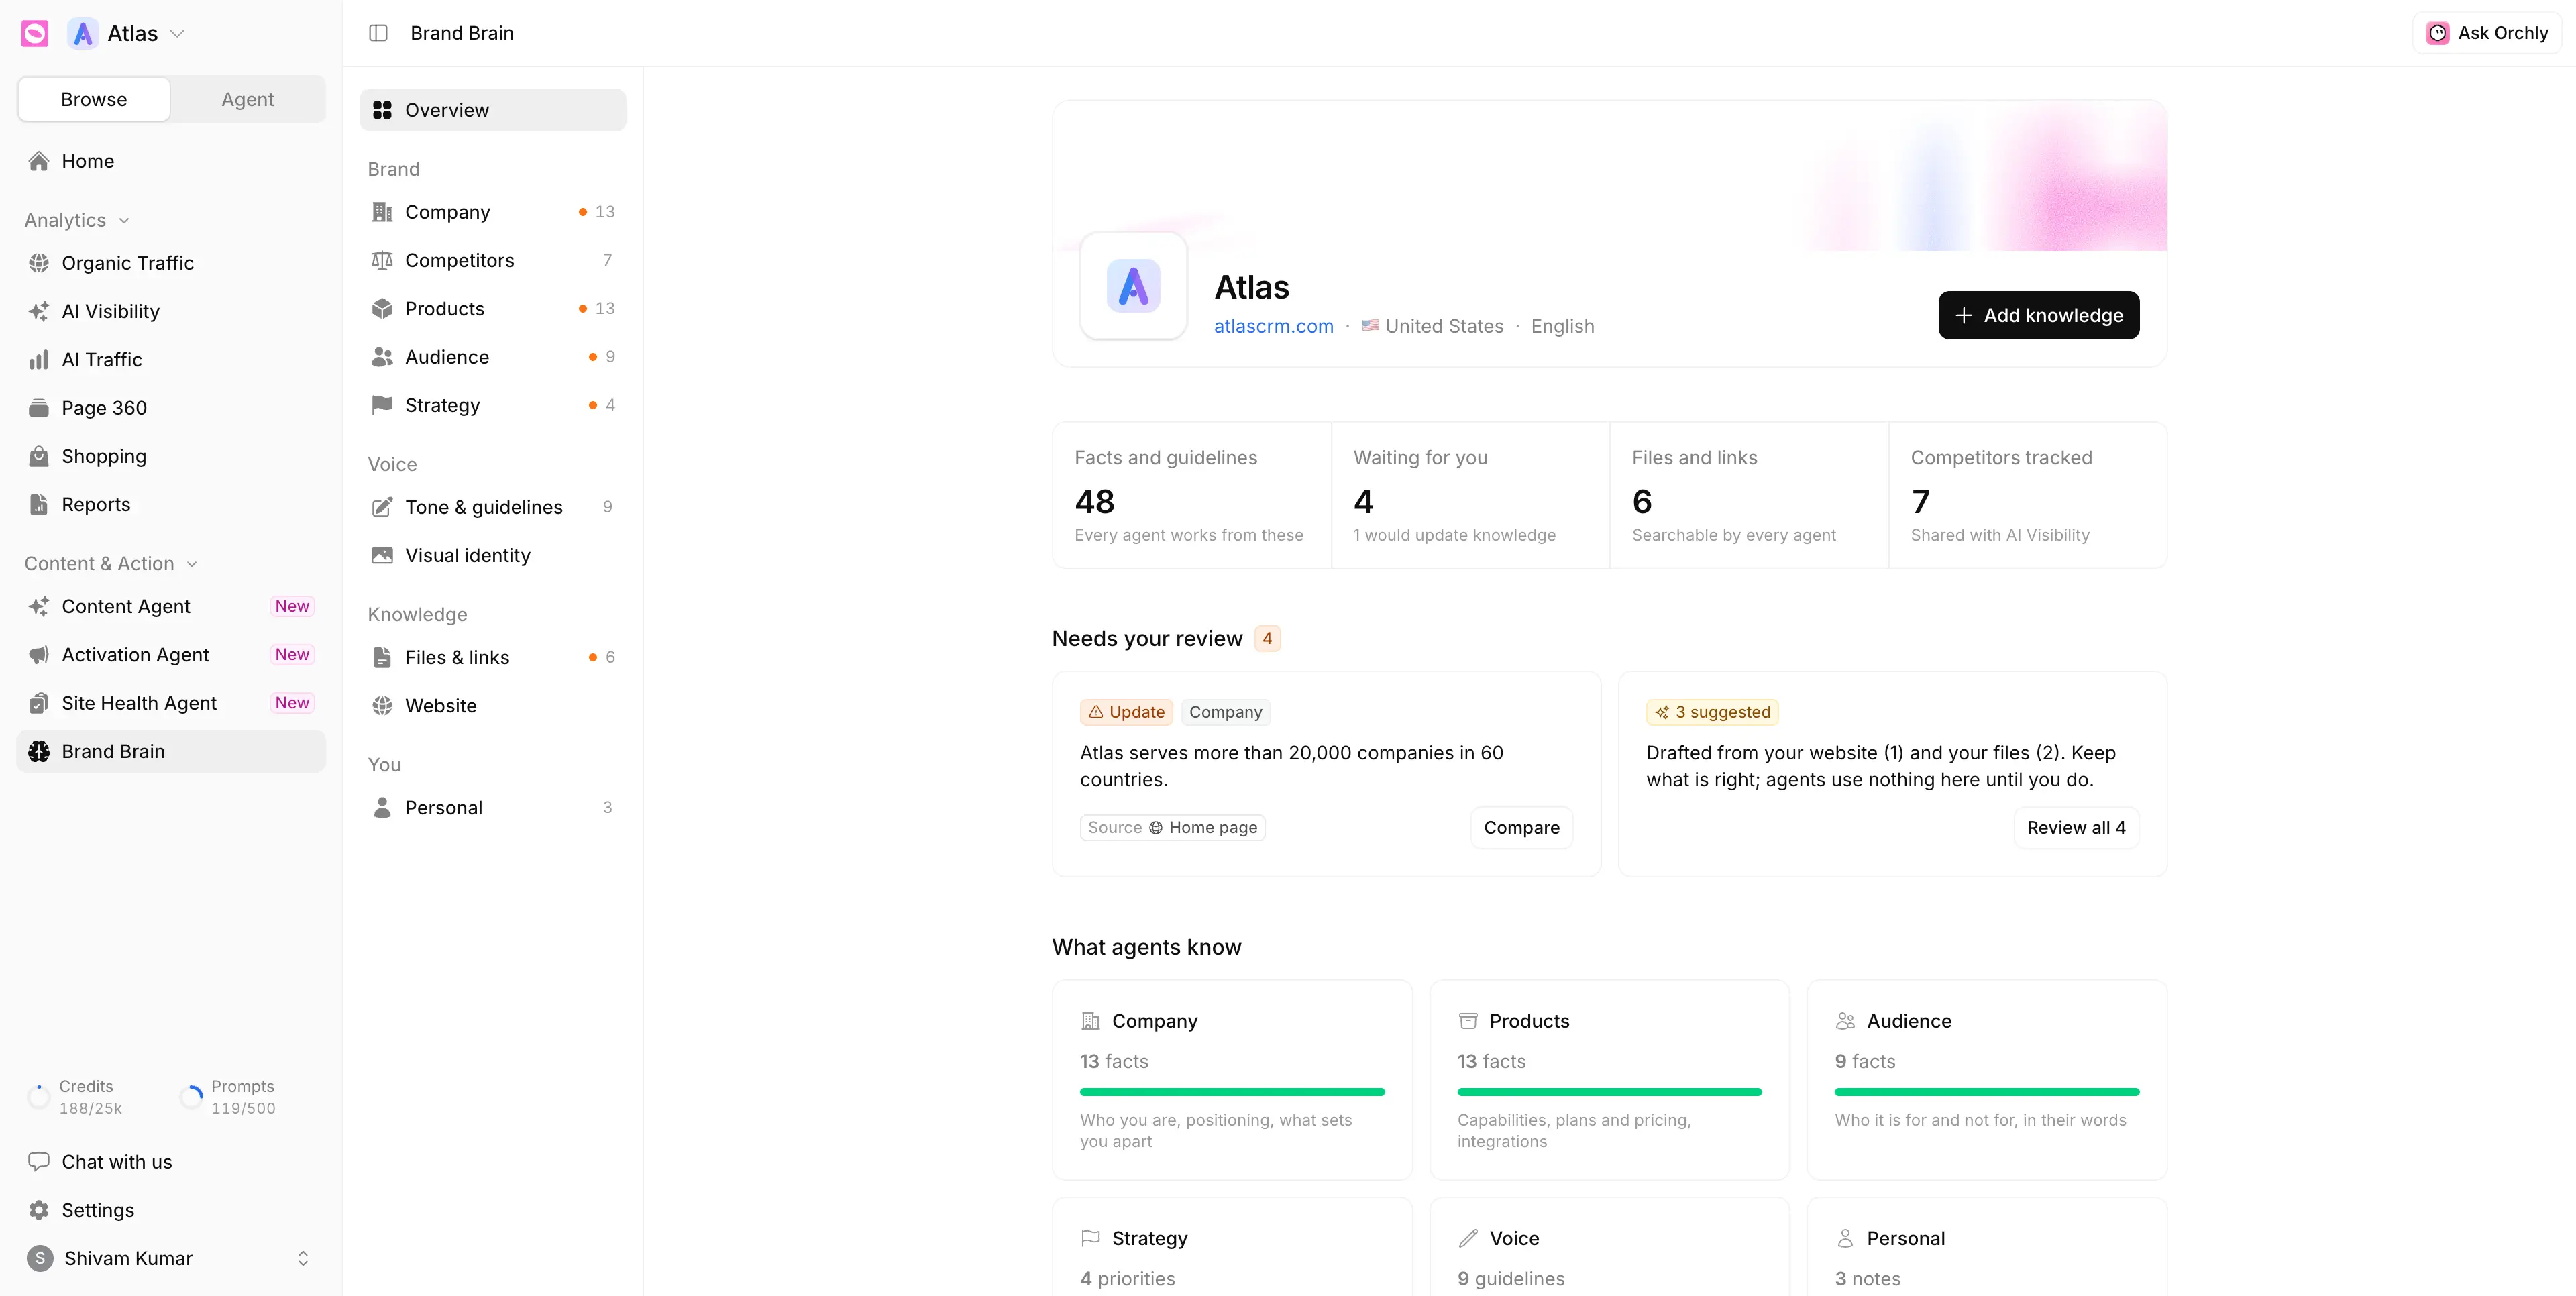Collapse the Content & Action section

(x=111, y=564)
